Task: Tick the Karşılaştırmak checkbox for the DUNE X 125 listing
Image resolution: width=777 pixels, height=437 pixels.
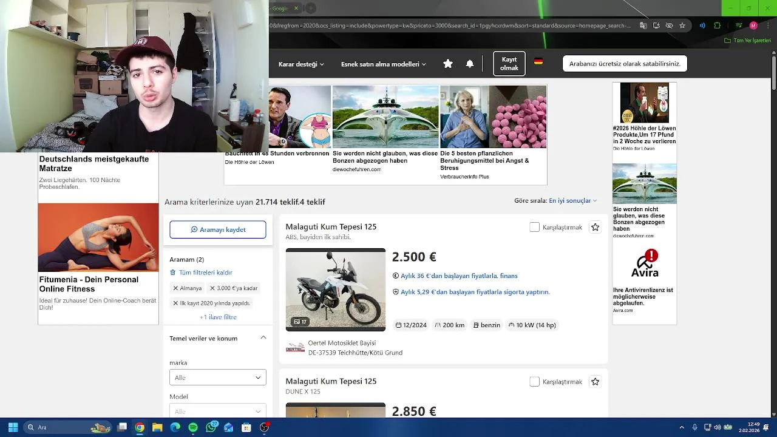Action: [x=534, y=382]
